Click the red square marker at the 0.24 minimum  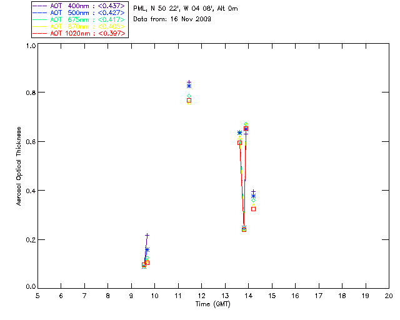click(244, 229)
